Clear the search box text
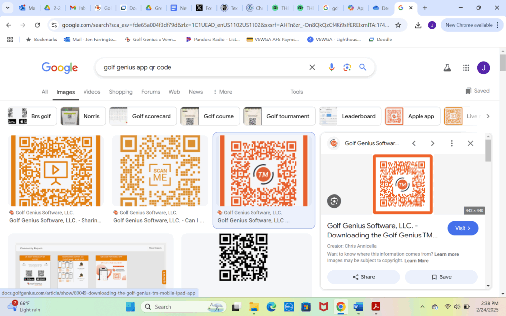Screen dimensions: 506x316 (312, 67)
